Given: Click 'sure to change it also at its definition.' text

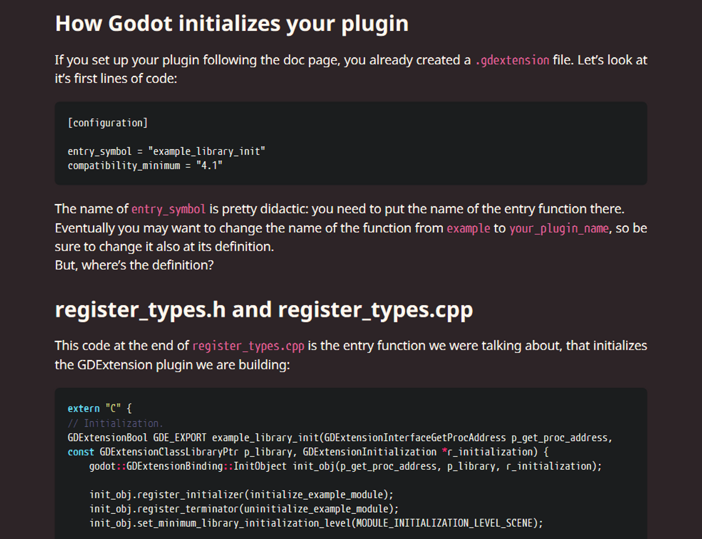Looking at the screenshot, I should [164, 247].
